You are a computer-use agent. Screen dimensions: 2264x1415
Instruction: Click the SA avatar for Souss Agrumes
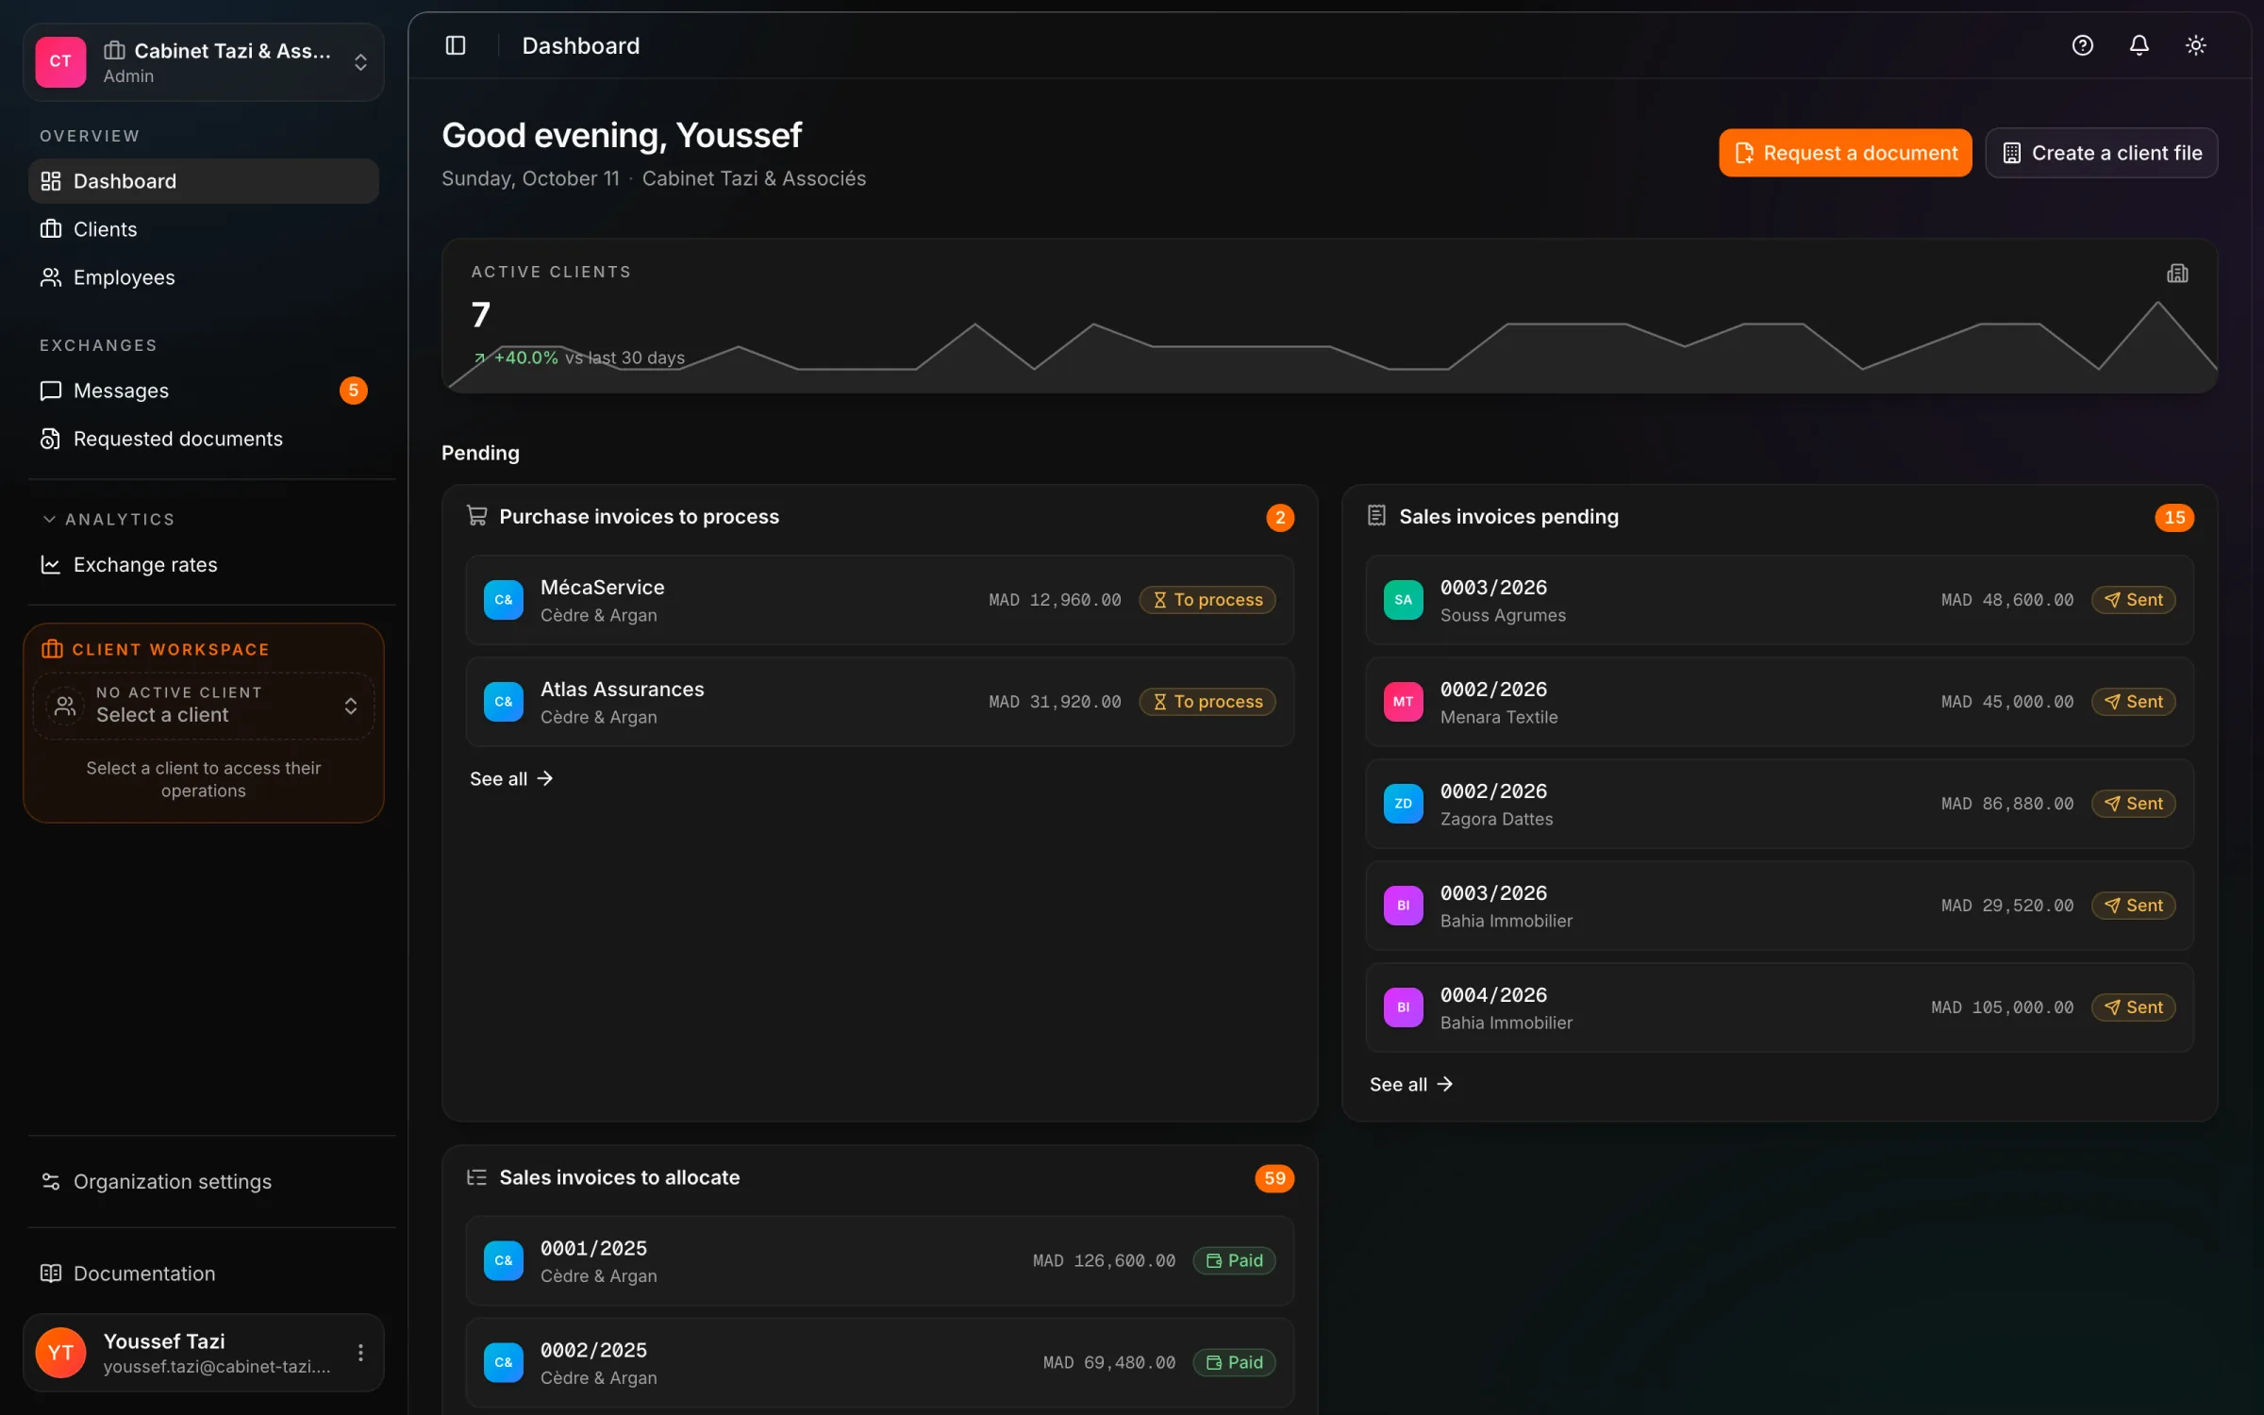(1403, 600)
